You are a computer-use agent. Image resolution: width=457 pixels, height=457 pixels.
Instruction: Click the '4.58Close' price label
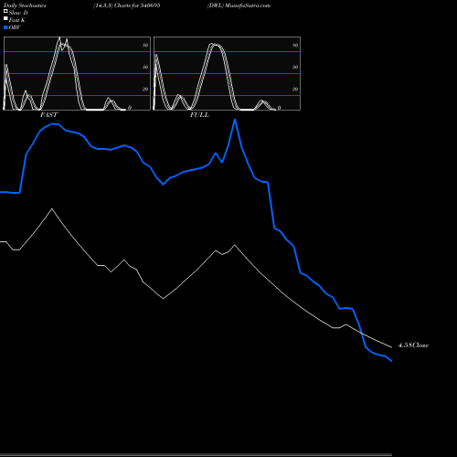(x=413, y=345)
